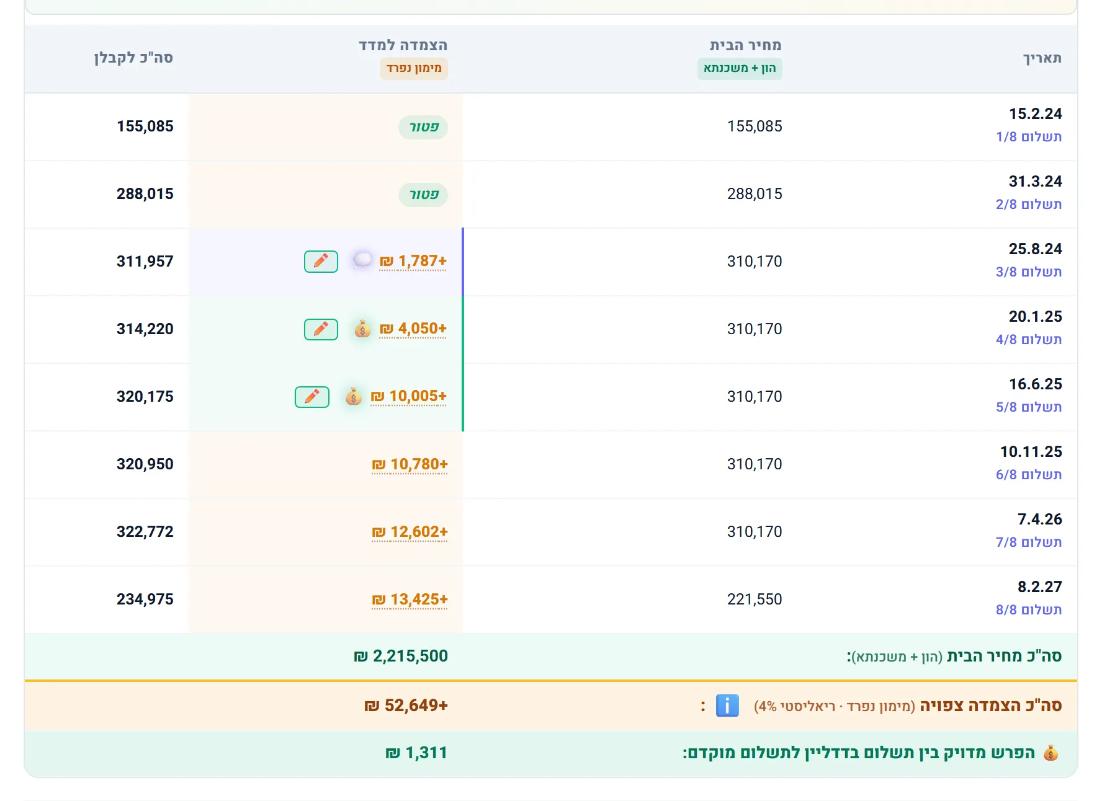Click the pencil edit icon in the 20.1.25 row
This screenshot has height=801, width=1102.
(x=321, y=329)
